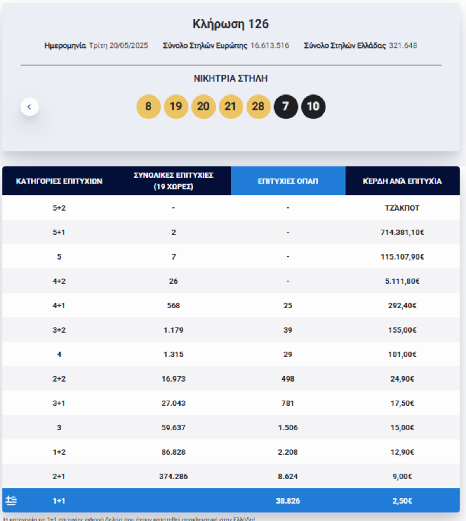Click total successes value 27.043
This screenshot has height=521, width=466.
174,403
